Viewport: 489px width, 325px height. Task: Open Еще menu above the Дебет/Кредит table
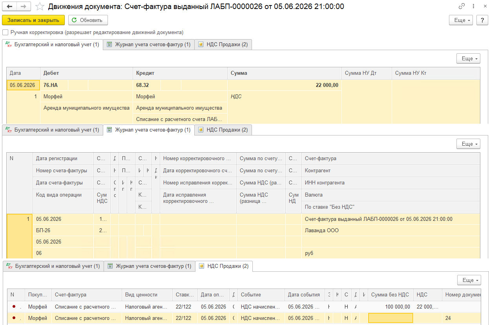[468, 58]
